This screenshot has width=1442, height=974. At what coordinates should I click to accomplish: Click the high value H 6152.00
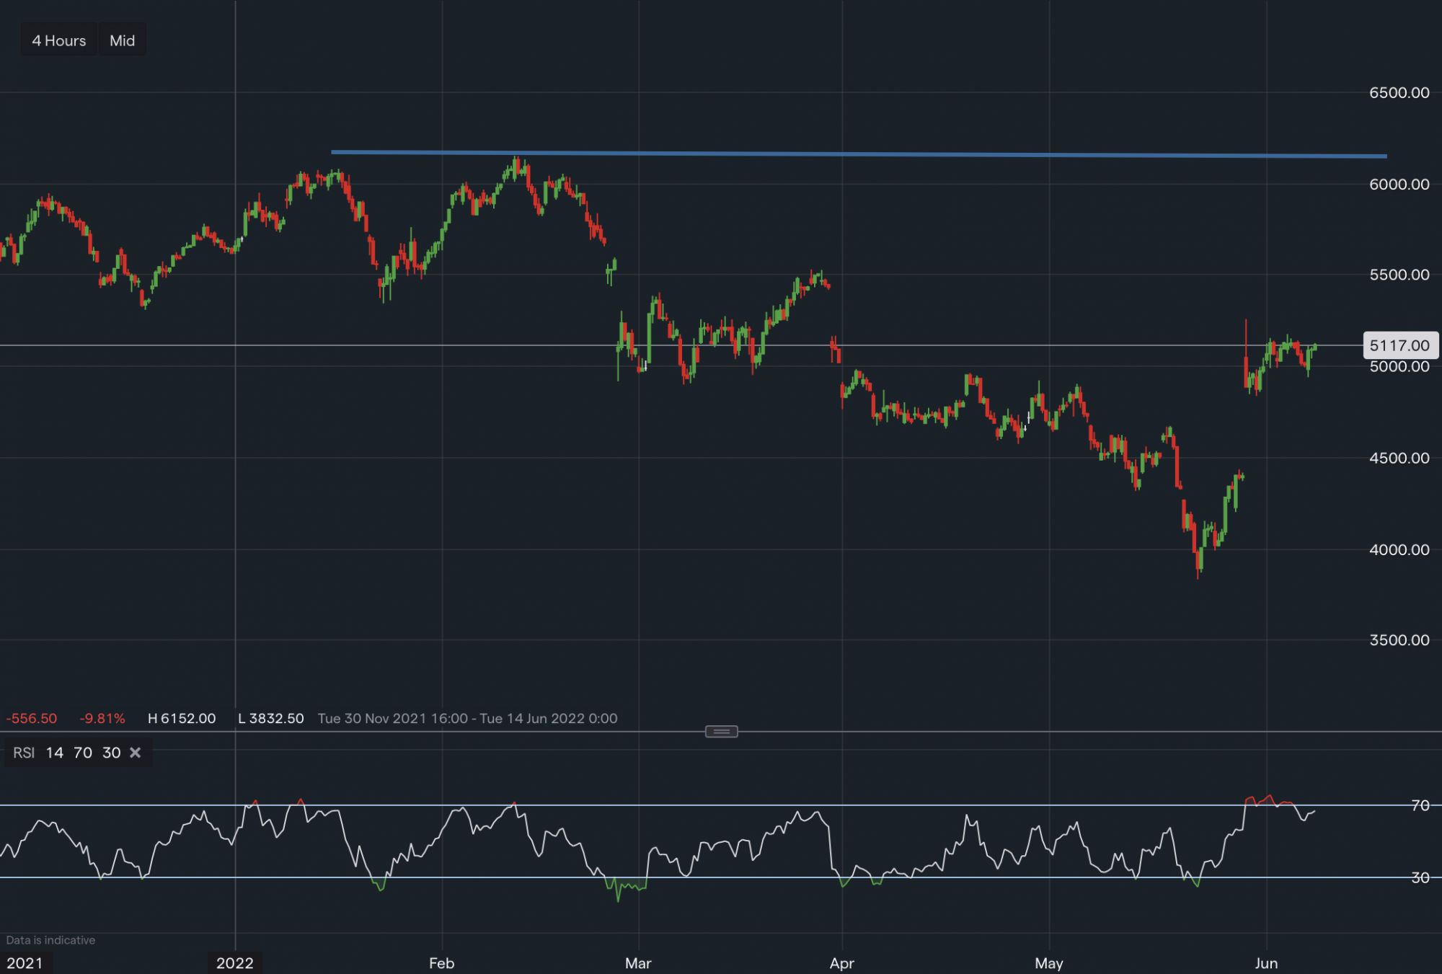pyautogui.click(x=182, y=718)
